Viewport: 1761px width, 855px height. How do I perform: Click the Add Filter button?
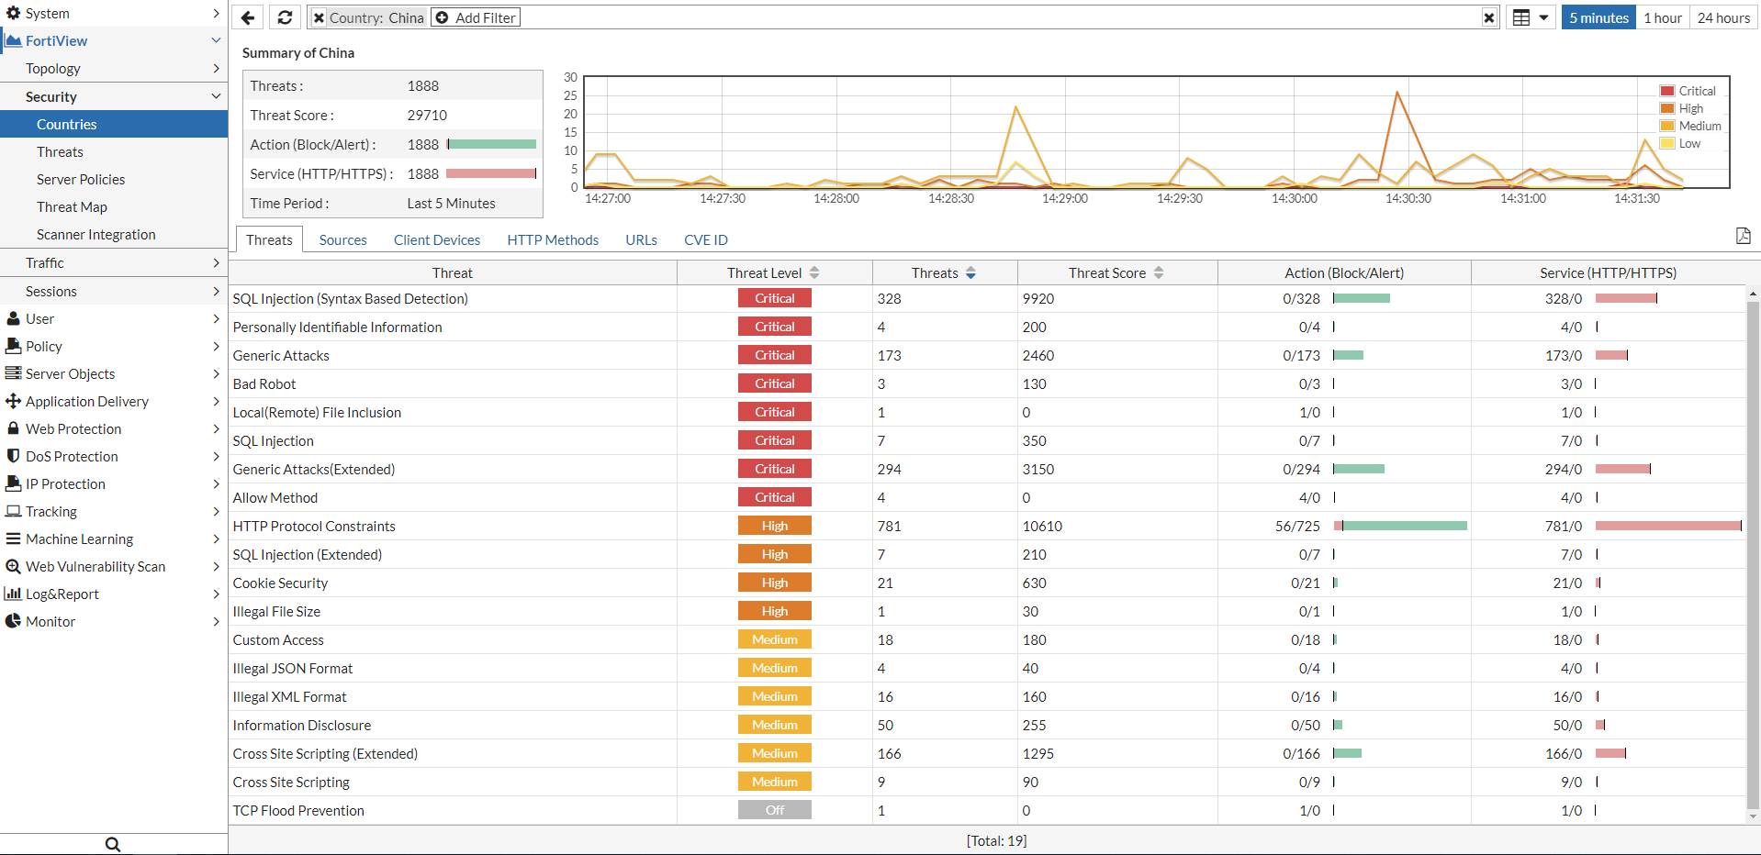tap(476, 17)
